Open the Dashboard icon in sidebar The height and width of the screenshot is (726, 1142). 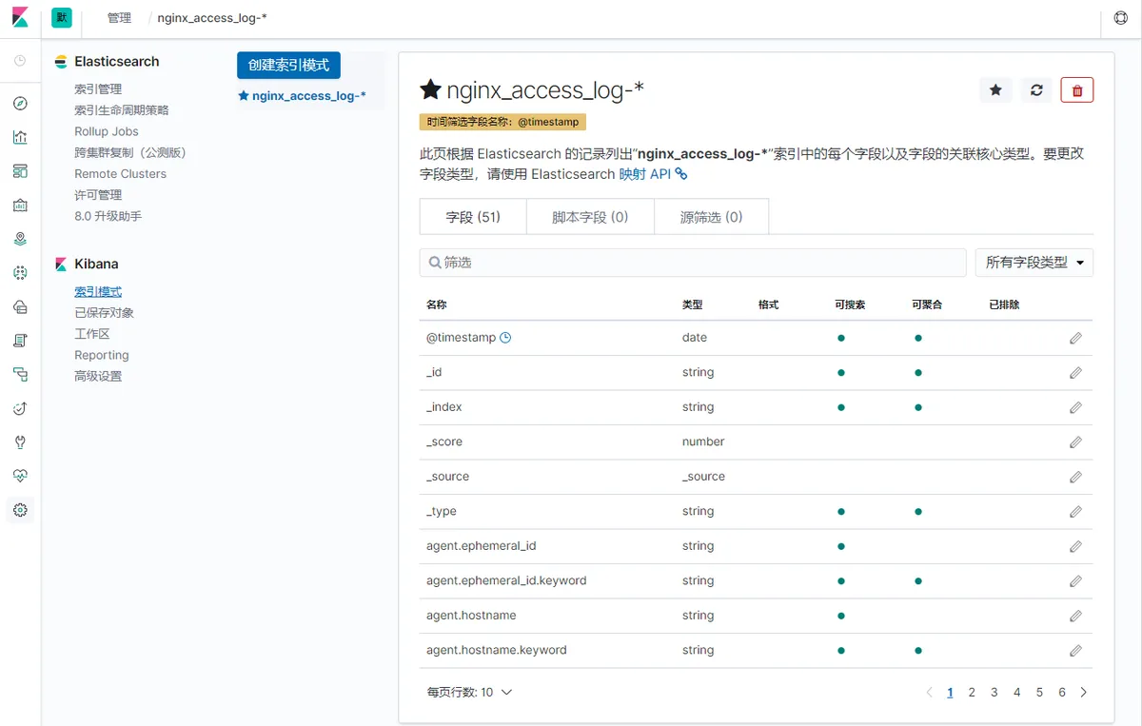point(20,171)
